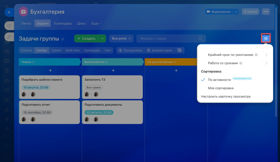Switch to the Календарь group tab

(x=63, y=24)
